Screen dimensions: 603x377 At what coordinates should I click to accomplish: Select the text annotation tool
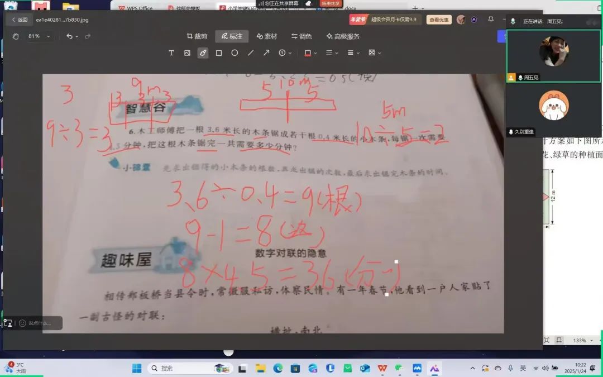pyautogui.click(x=171, y=53)
